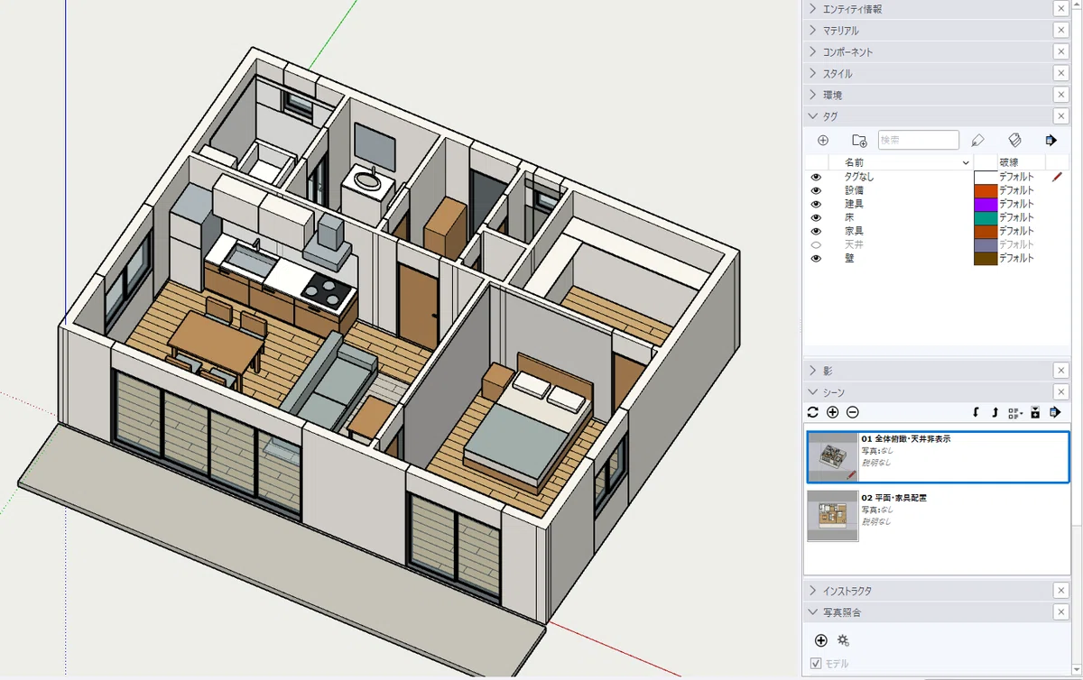The height and width of the screenshot is (680, 1083).
Task: Toggle the モデル checkbox
Action: click(816, 664)
